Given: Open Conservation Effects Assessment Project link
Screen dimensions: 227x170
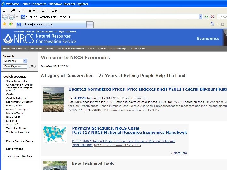Looking at the screenshot, I should pos(19,88).
